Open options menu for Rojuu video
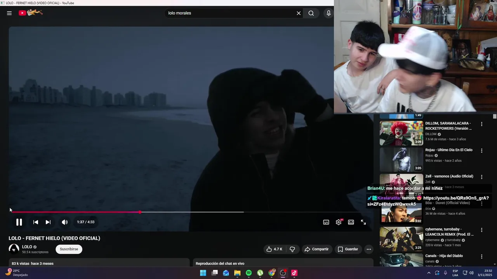The height and width of the screenshot is (279, 497). [482, 150]
